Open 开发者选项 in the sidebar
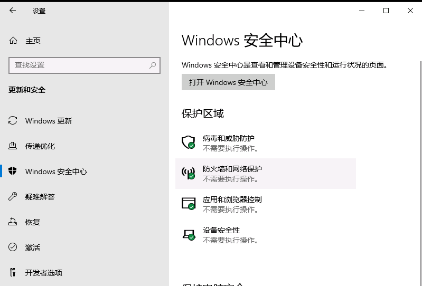The height and width of the screenshot is (286, 422). pyautogui.click(x=44, y=273)
